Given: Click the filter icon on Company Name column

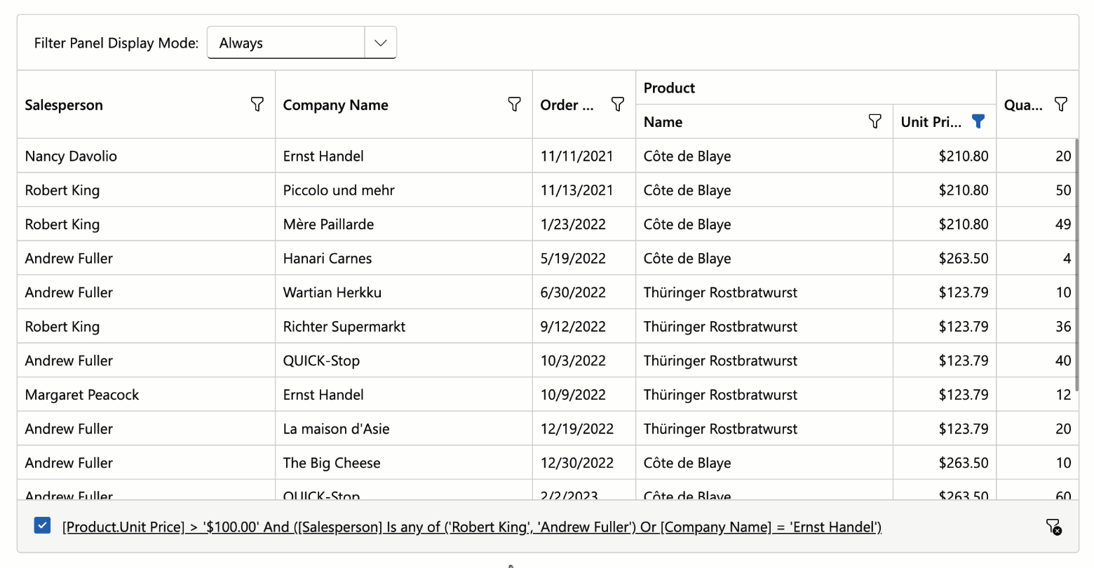Looking at the screenshot, I should click(x=514, y=103).
